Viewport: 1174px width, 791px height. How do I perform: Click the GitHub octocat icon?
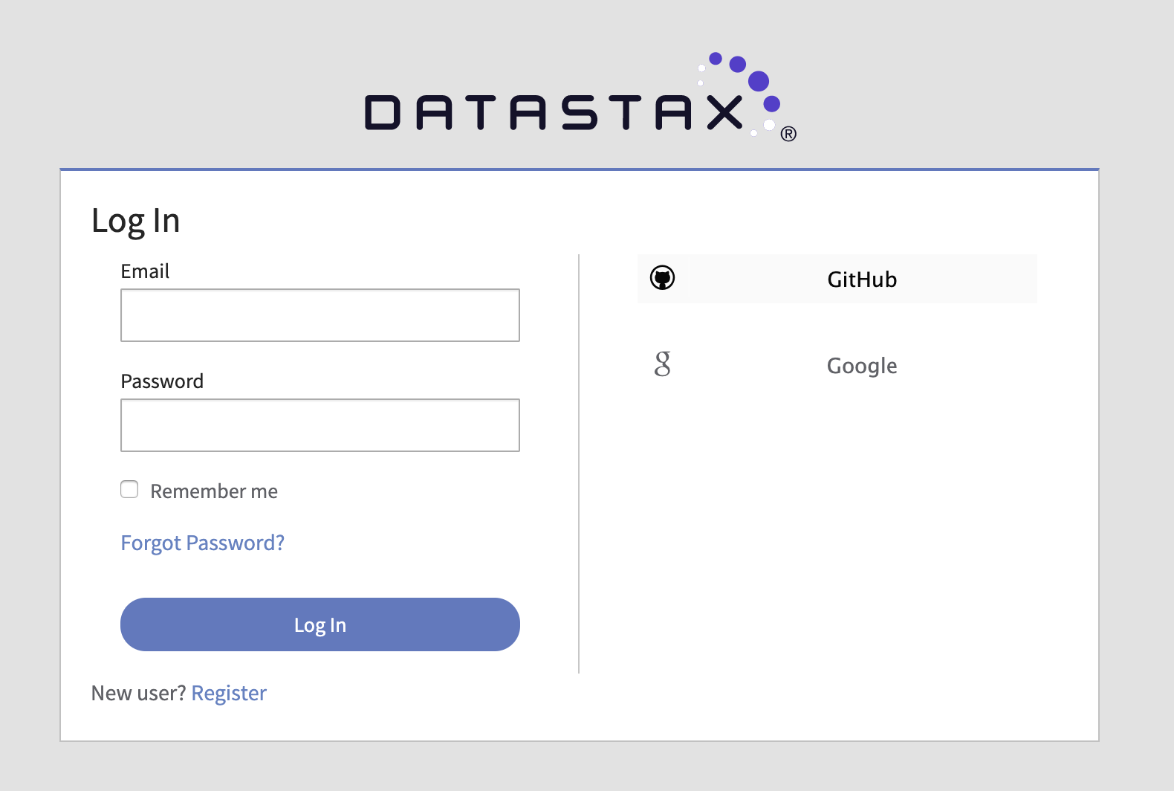coord(662,278)
